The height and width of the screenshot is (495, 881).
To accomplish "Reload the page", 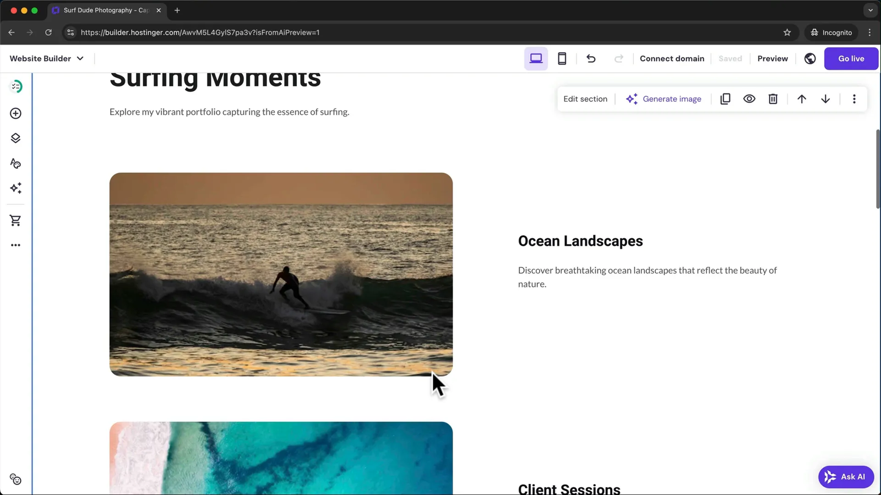I will click(x=48, y=32).
